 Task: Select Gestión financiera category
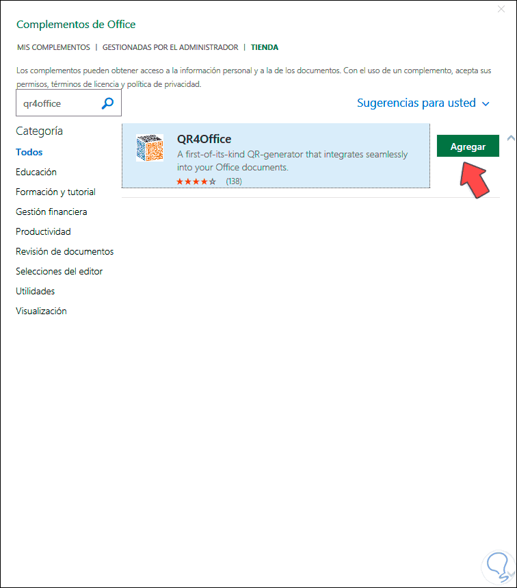tap(51, 212)
